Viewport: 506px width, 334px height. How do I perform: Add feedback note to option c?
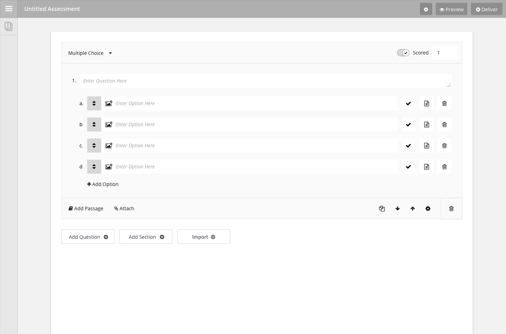(426, 146)
